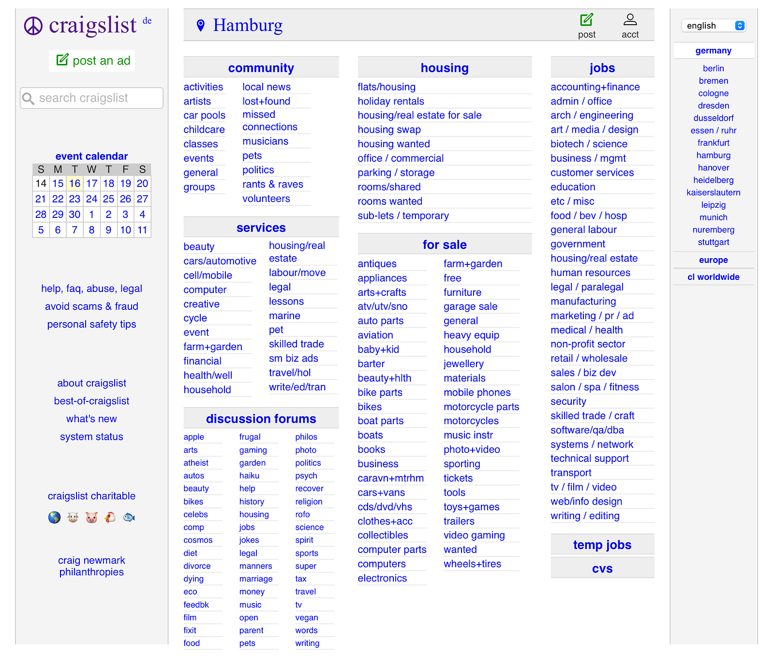Viewport: 774px width, 659px height.
Task: Open motorcycle parts link
Action: (x=481, y=407)
